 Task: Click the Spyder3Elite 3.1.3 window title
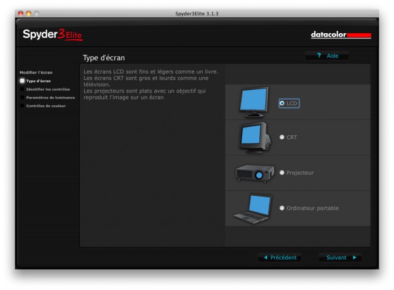pyautogui.click(x=197, y=14)
